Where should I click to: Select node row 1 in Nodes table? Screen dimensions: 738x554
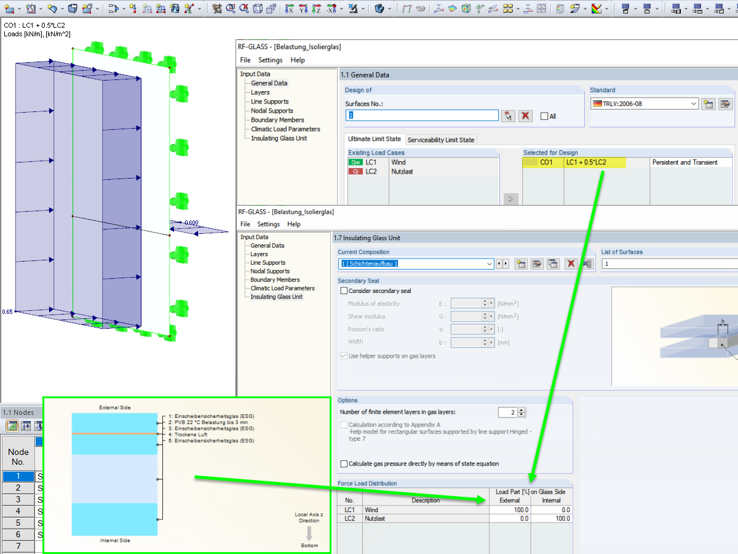click(18, 476)
